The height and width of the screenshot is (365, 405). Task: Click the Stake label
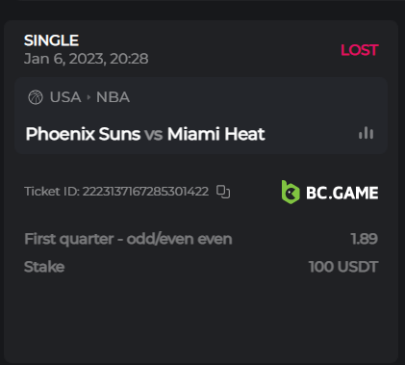44,267
